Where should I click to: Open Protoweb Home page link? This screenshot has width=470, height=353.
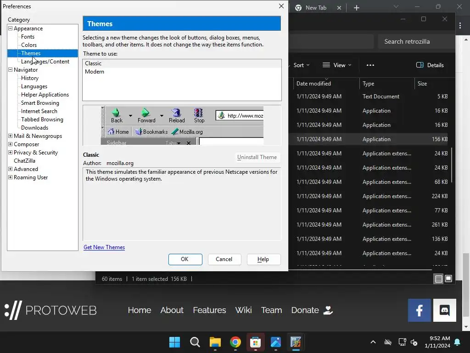(140, 310)
